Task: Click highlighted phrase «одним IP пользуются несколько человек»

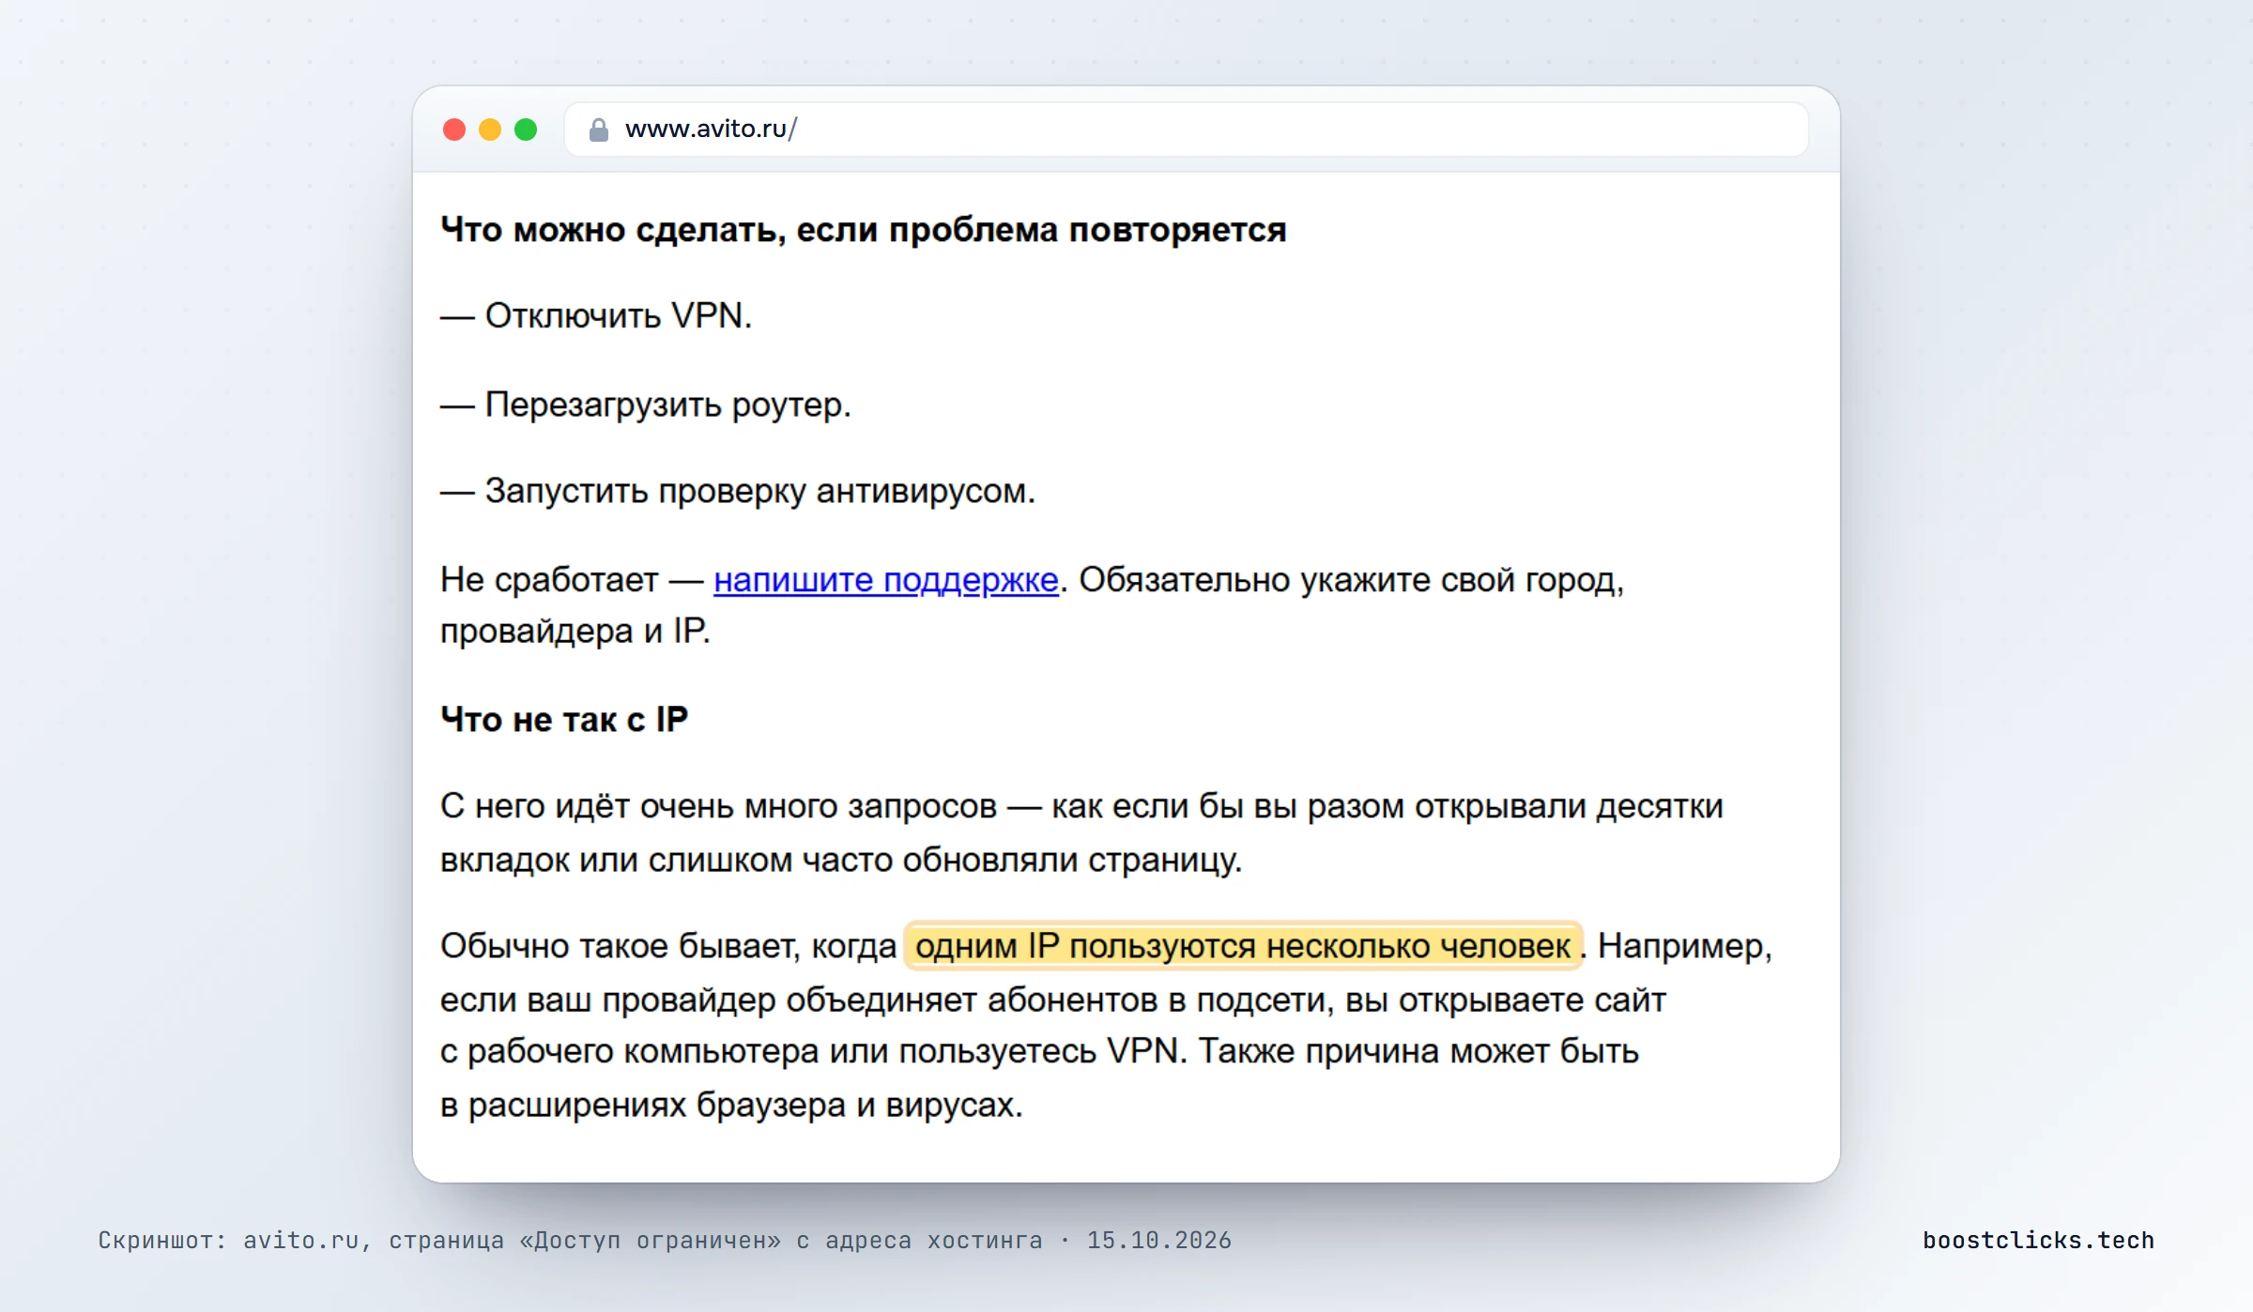Action: click(x=1243, y=946)
